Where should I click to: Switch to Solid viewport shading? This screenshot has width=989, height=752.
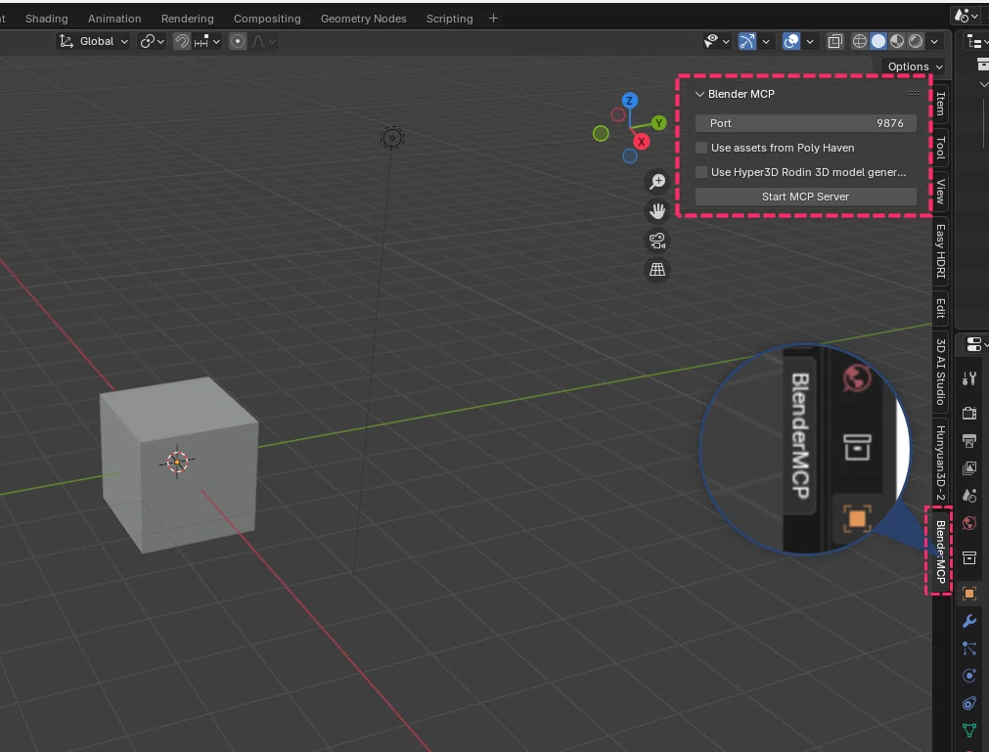click(878, 42)
